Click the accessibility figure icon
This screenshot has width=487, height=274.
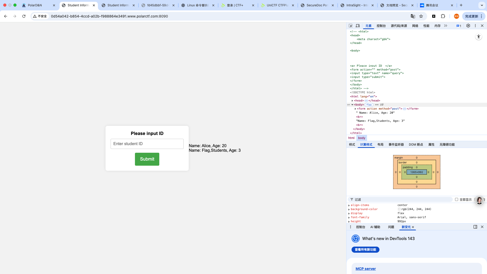pos(479,37)
